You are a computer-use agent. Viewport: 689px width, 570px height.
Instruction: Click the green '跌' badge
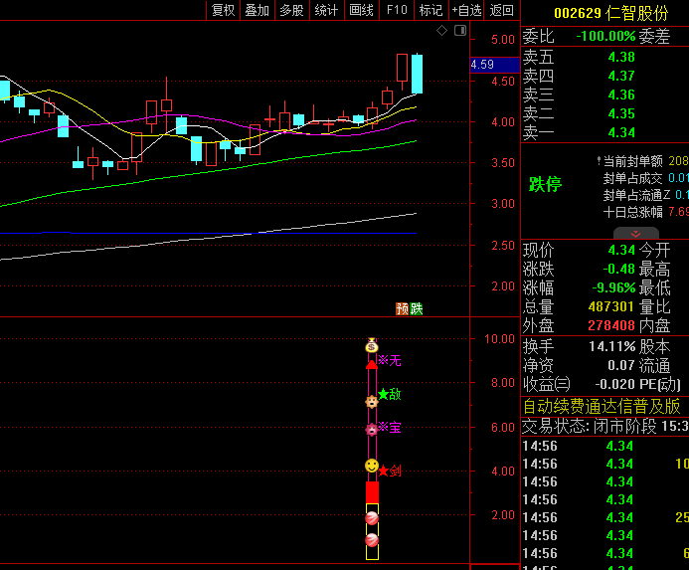(417, 308)
